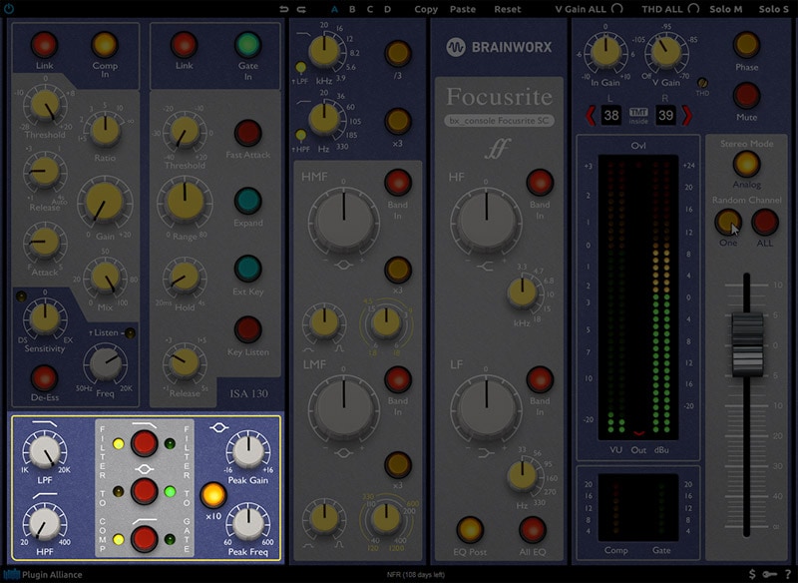The image size is (798, 583).
Task: Switch to preset slot D
Action: [387, 9]
